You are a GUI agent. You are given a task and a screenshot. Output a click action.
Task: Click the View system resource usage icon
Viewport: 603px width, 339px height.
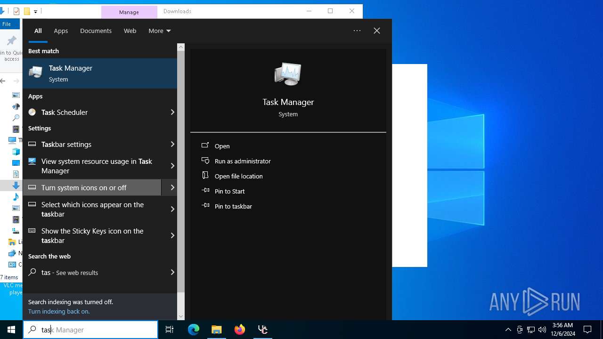coord(32,161)
